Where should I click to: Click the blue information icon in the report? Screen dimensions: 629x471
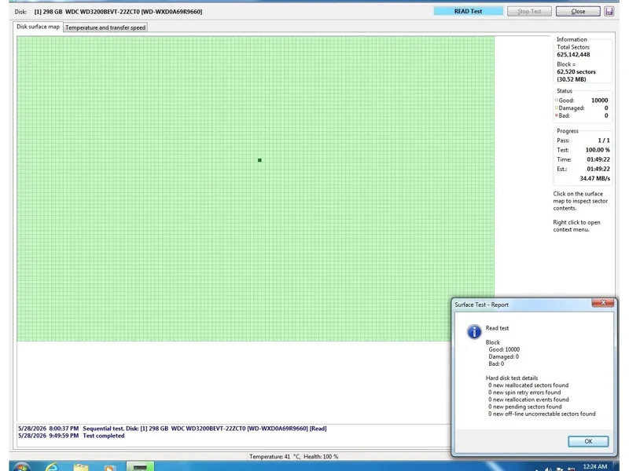click(x=474, y=331)
